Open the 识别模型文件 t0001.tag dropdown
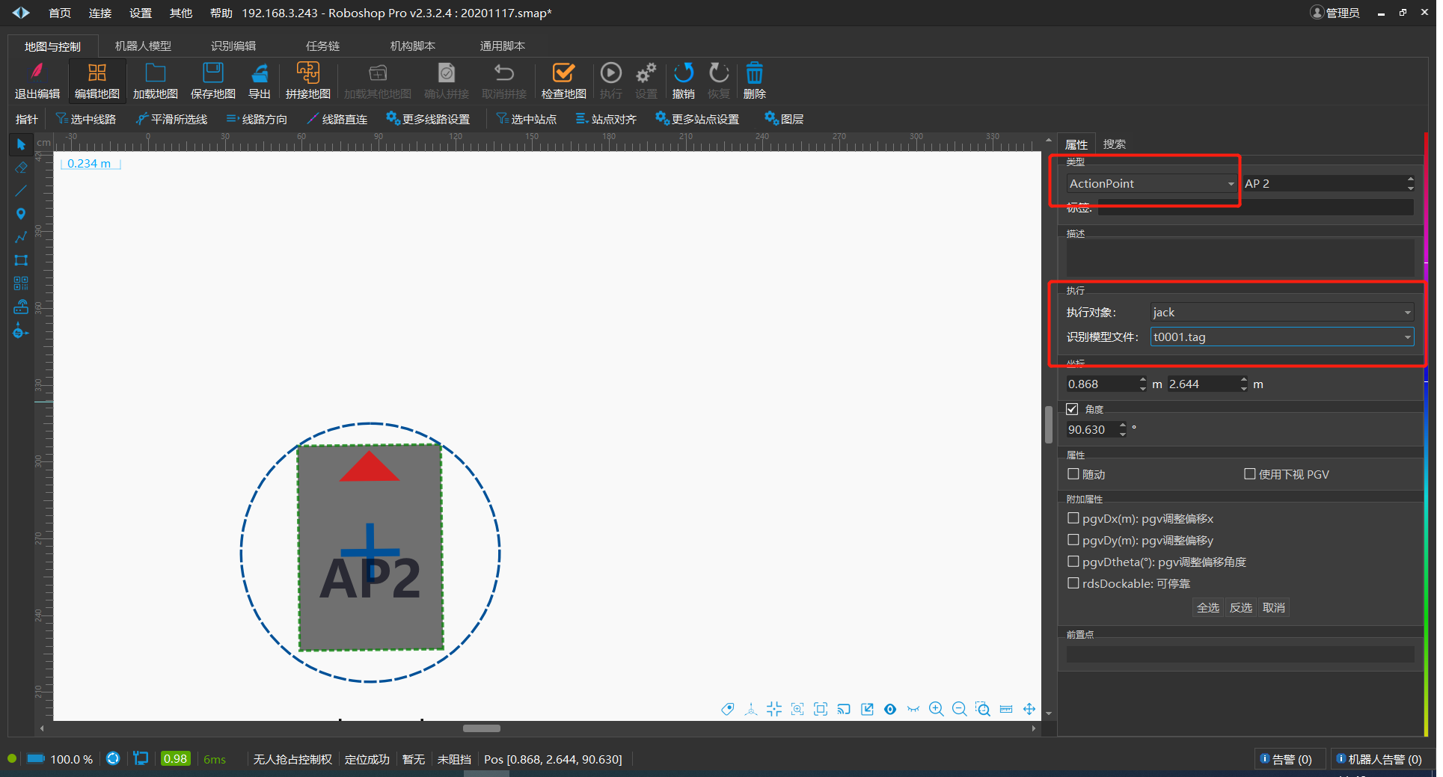1443x777 pixels. 1281,337
